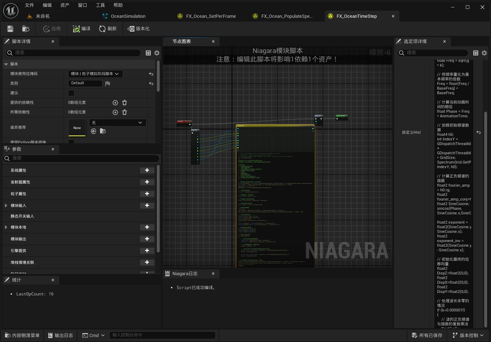Click the save icon in the toolbar
Screen dimensions: 491x342
point(10,29)
